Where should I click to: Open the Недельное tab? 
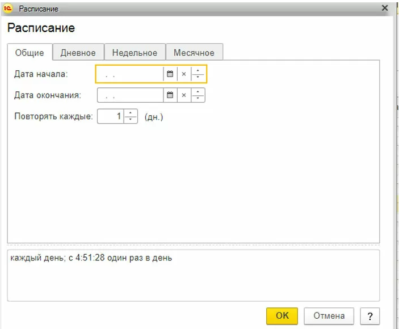[x=135, y=53]
